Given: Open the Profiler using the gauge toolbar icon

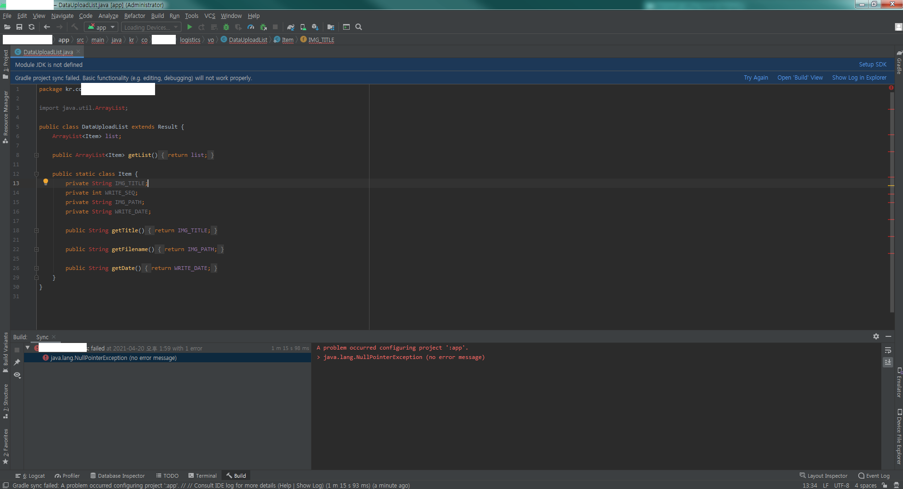Looking at the screenshot, I should 251,27.
